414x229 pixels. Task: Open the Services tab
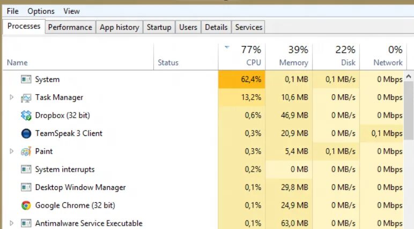(248, 27)
